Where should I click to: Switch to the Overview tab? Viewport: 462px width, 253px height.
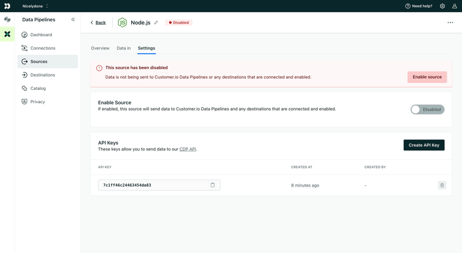tap(100, 48)
